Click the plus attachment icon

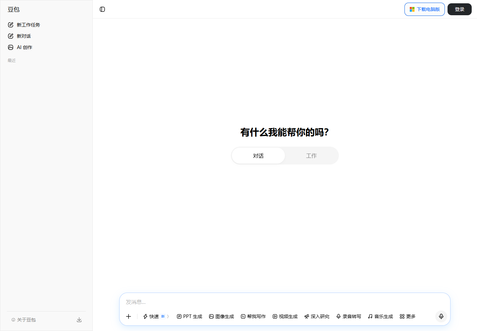[129, 316]
